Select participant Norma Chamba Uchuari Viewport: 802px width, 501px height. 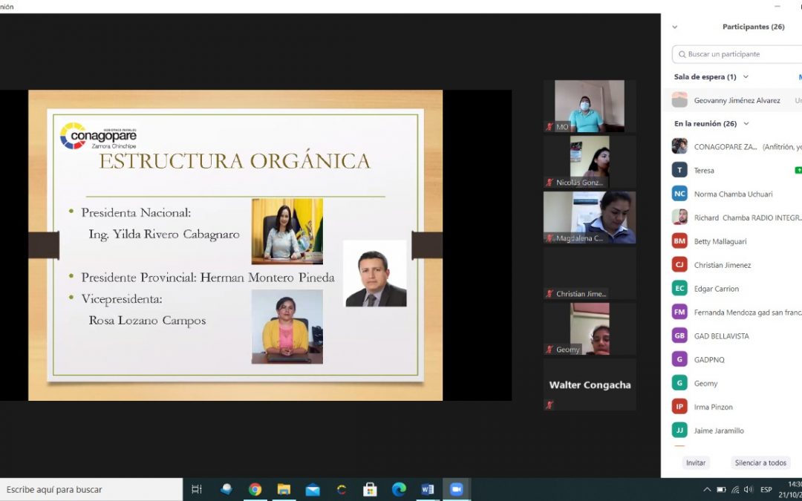click(x=733, y=194)
